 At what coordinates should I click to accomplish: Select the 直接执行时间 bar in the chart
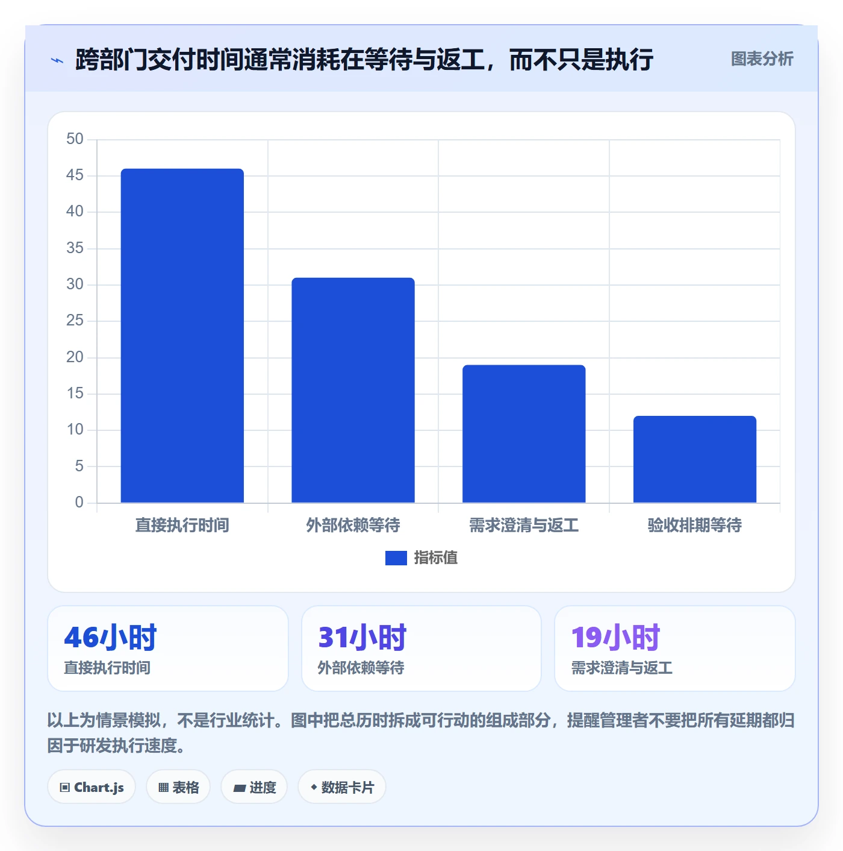182,336
